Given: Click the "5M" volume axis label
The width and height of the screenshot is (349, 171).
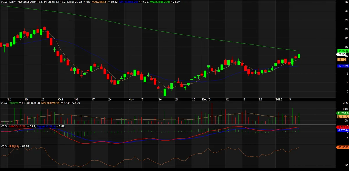Looking at the screenshot, I should [346, 120].
